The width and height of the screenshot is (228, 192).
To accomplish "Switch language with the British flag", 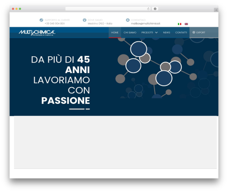I will pyautogui.click(x=186, y=24).
